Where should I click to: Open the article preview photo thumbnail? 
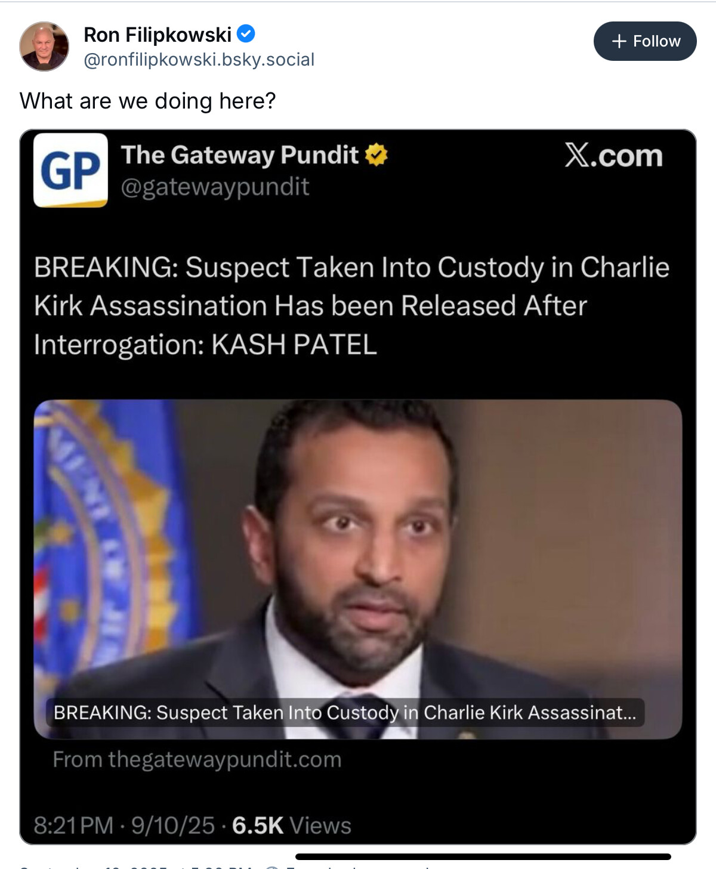click(x=358, y=569)
